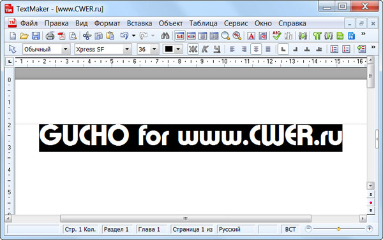Save the document with the floppy disk icon
383x240 pixels.
[36, 36]
